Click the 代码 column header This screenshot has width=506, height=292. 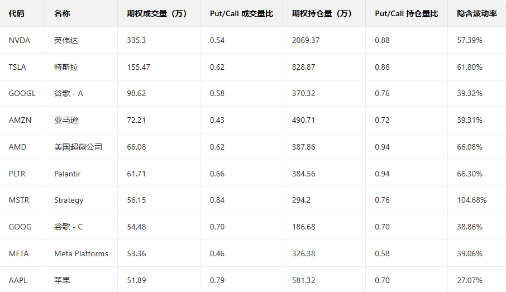tap(17, 13)
